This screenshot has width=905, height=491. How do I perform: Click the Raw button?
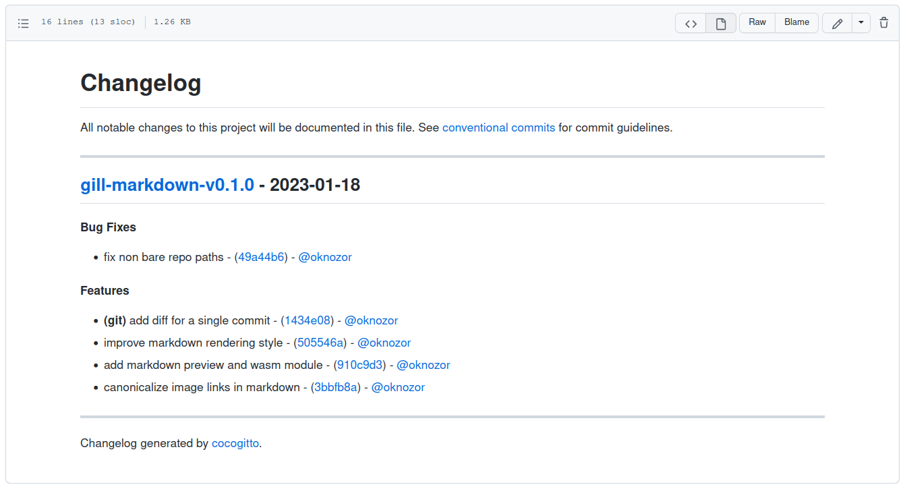click(x=757, y=22)
